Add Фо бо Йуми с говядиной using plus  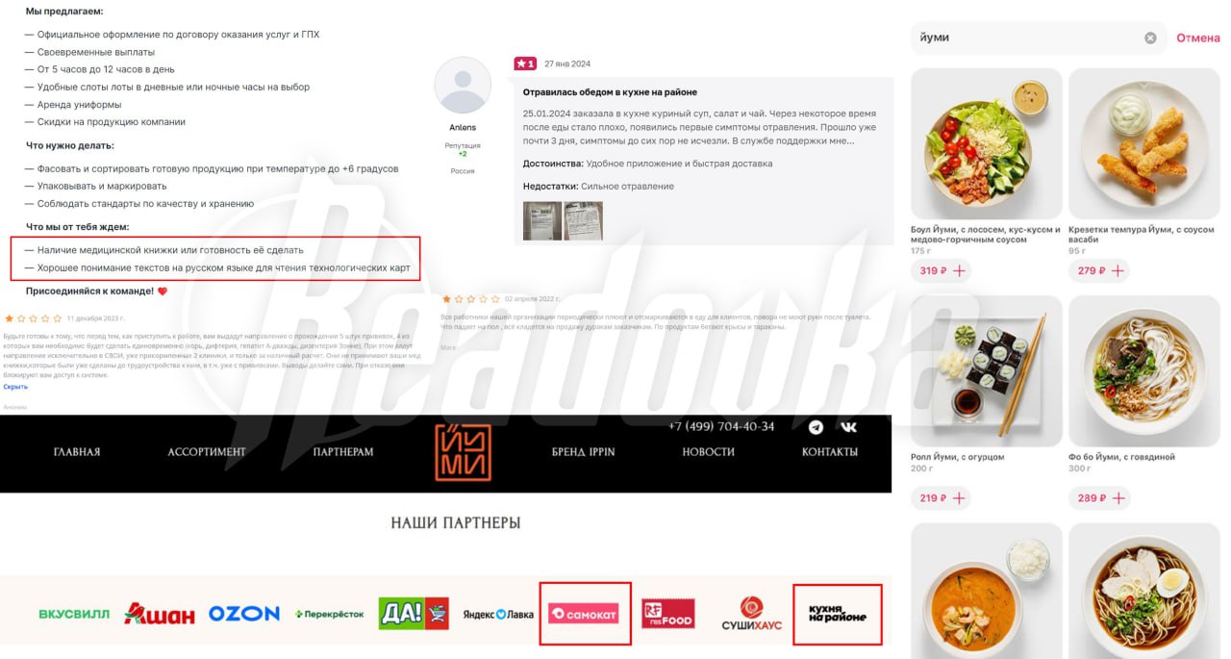pyautogui.click(x=1117, y=498)
